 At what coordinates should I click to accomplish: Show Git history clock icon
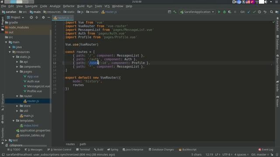pyautogui.click(x=259, y=12)
